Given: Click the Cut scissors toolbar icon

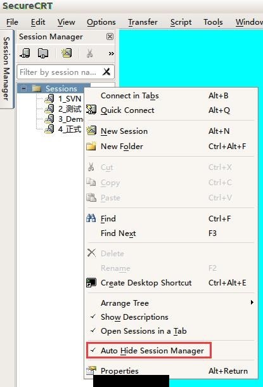Looking at the screenshot, I should click(x=90, y=53).
